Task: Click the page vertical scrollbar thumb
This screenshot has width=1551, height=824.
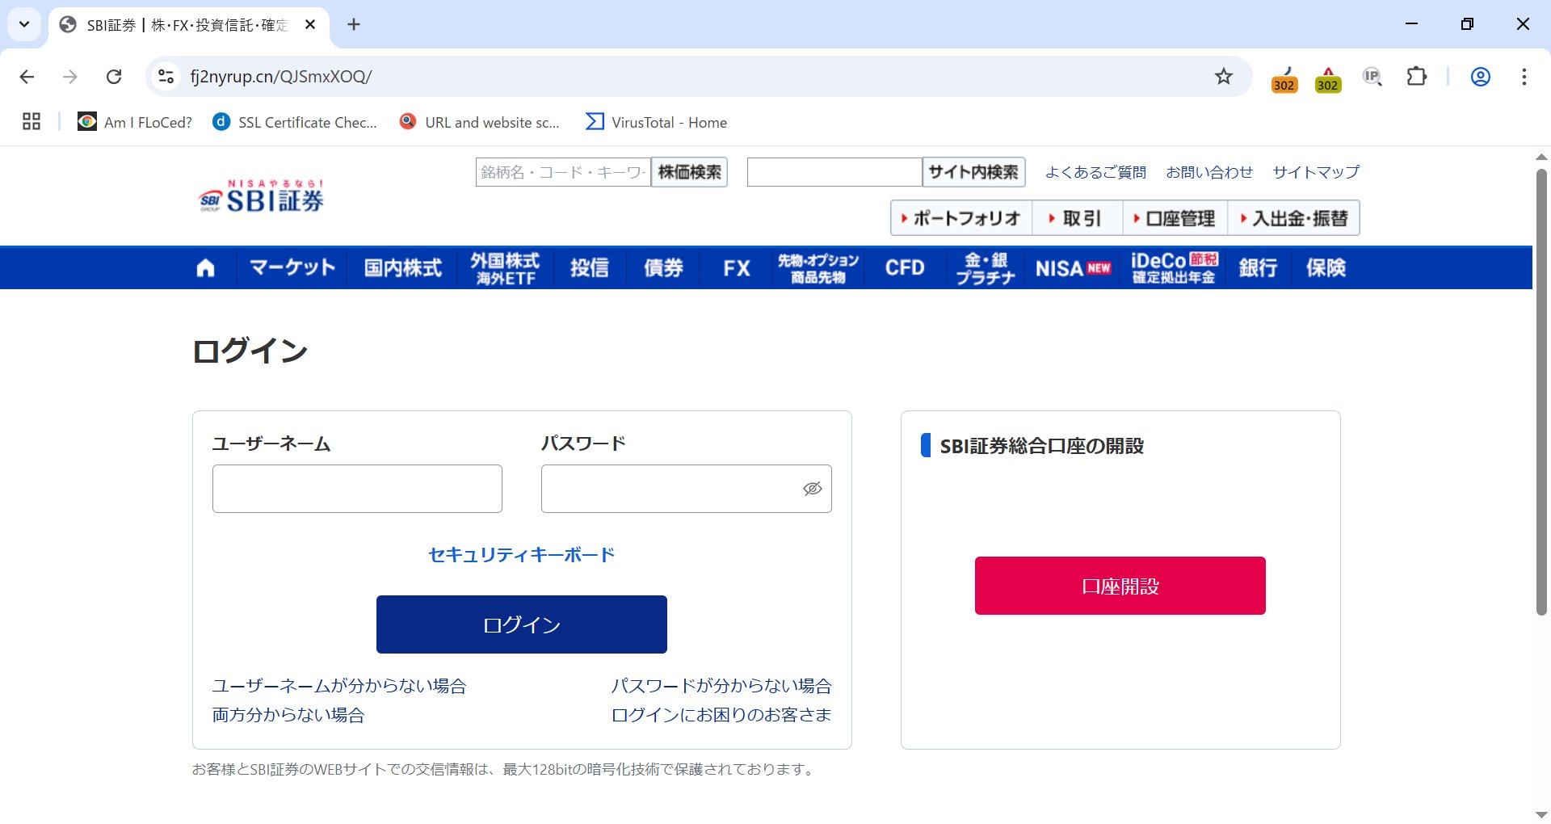Action: pyautogui.click(x=1541, y=392)
